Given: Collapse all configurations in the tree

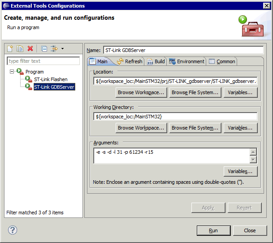Looking at the screenshot, I should pos(44,48).
